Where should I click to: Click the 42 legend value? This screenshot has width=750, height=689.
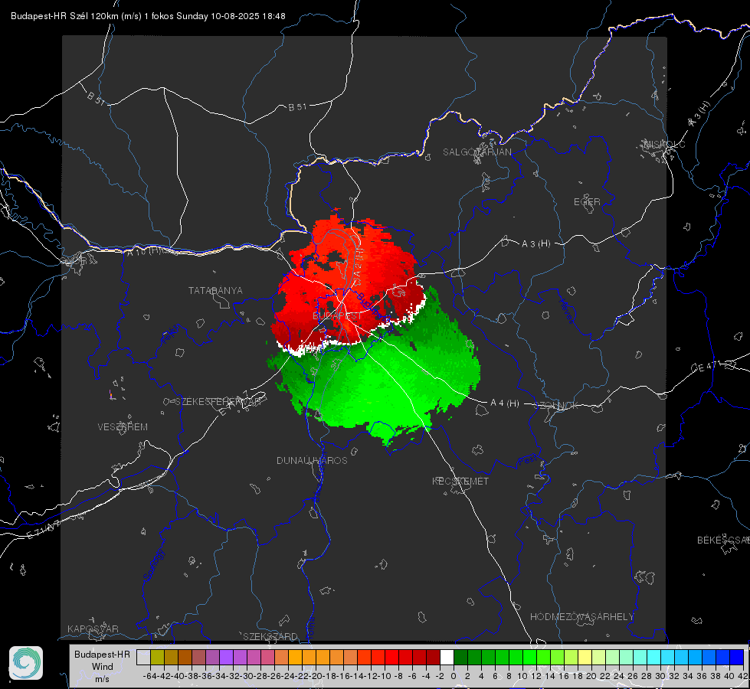[x=743, y=676]
